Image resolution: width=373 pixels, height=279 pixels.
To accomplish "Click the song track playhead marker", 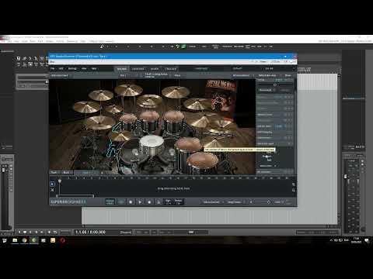I will click(60, 181).
